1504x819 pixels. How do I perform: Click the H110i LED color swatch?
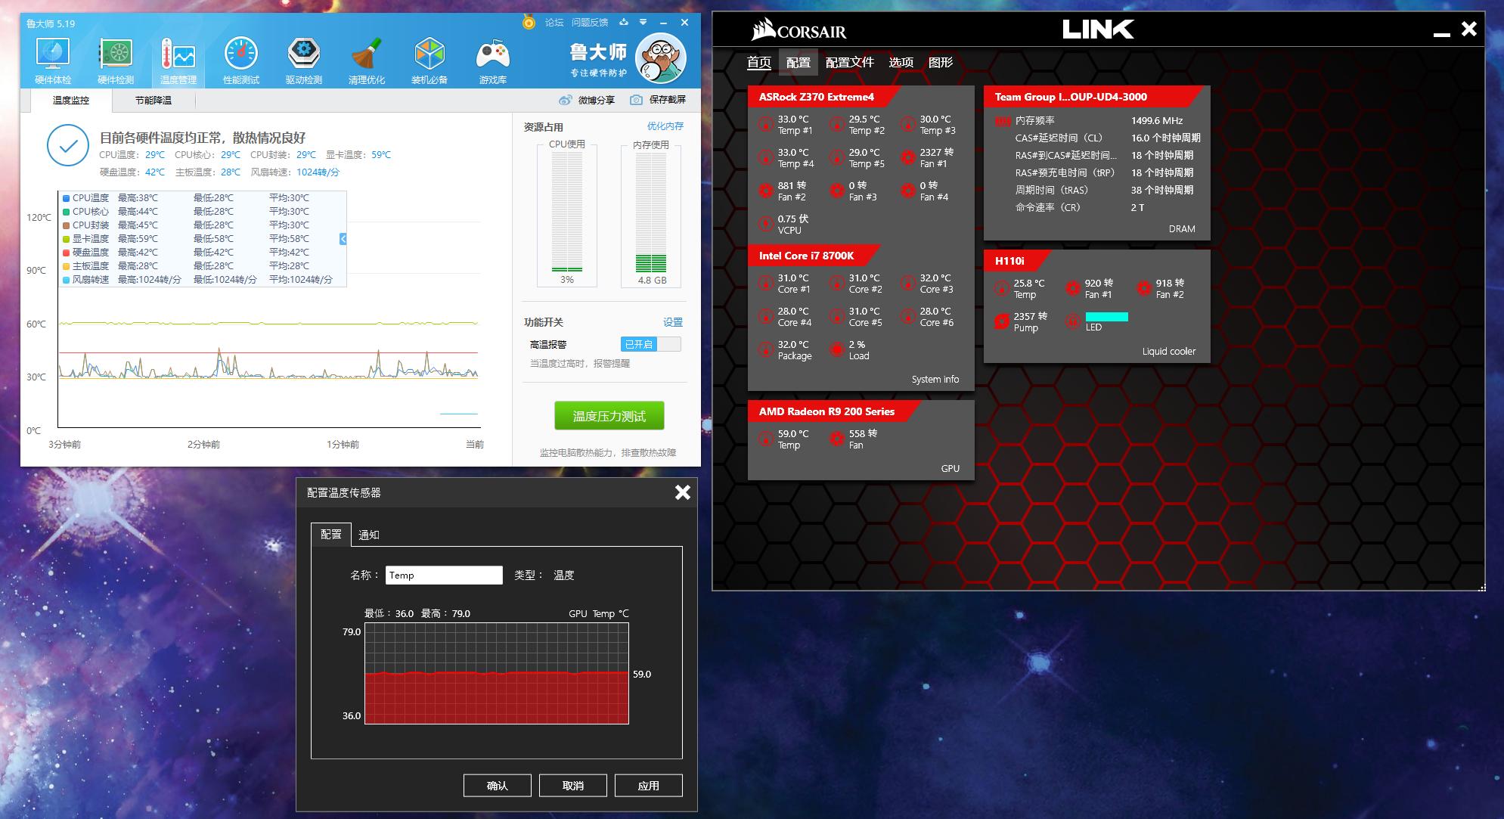point(1109,318)
